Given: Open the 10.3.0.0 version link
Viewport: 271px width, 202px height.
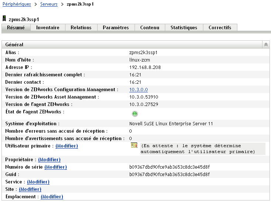Looking at the screenshot, I should click(138, 90).
